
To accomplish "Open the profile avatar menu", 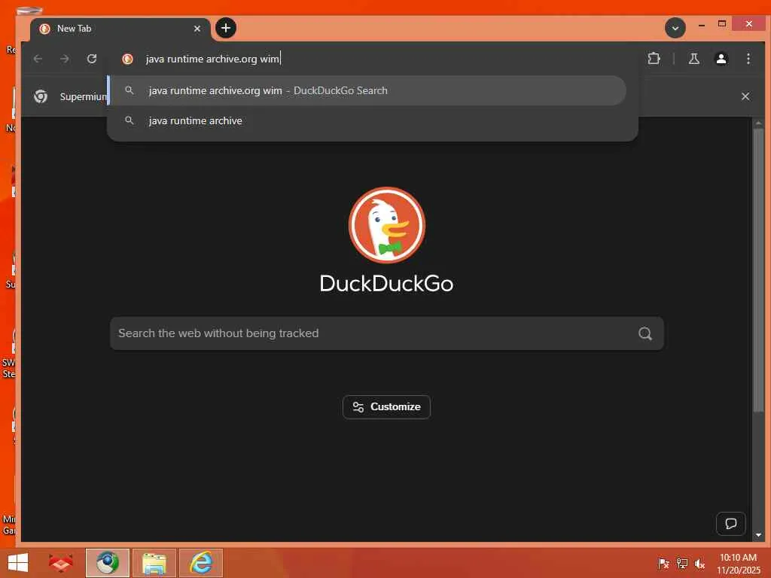I will point(721,59).
